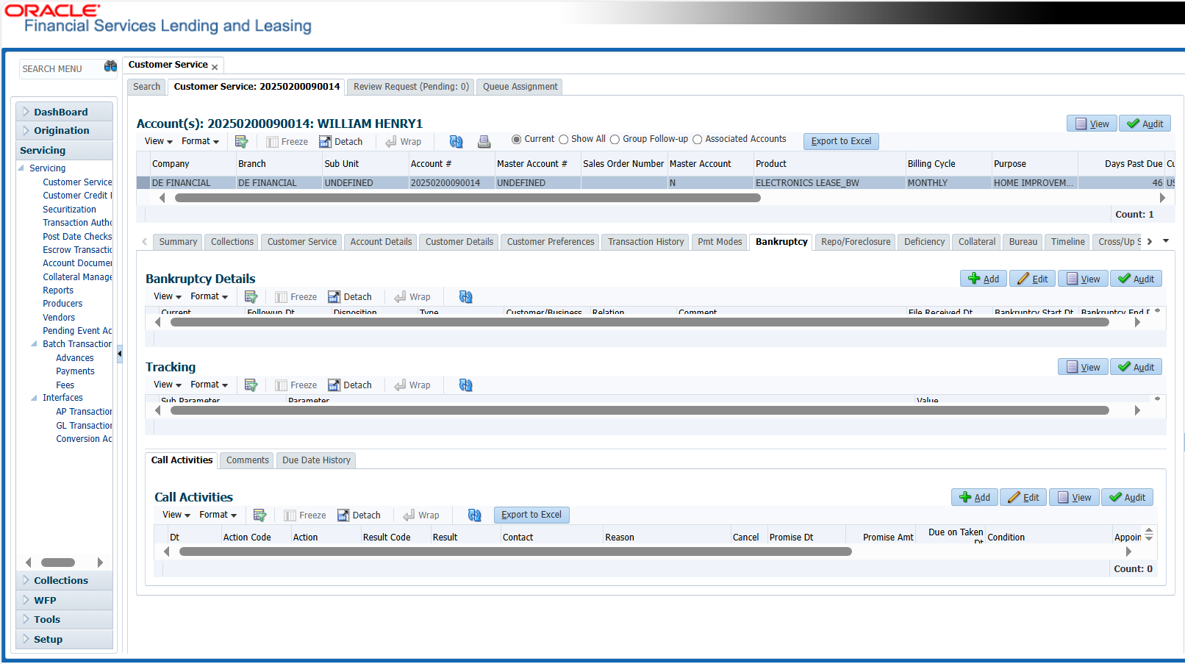Click Audit button in Tracking section
Screen dimensions: 1185x664
pyautogui.click(x=1136, y=367)
